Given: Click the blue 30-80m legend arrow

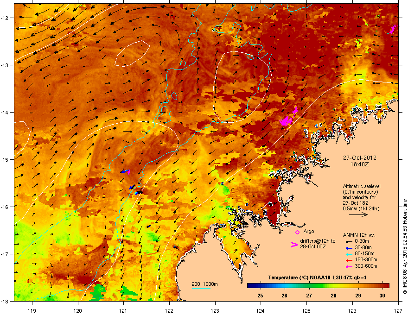Looking at the screenshot, I should [349, 248].
